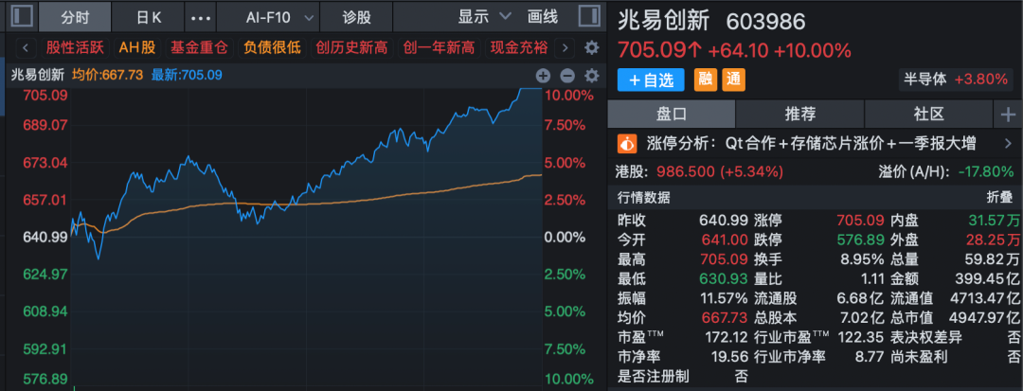This screenshot has width=1023, height=391.
Task: Click the 均价:667.73 label in chart header
Action: tap(108, 75)
